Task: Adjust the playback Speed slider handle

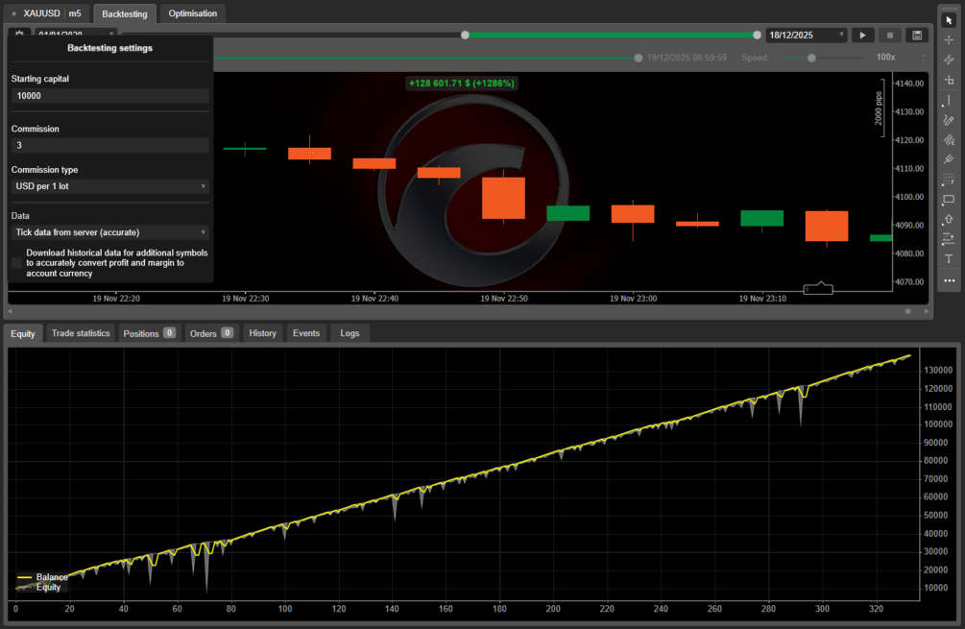Action: point(811,58)
